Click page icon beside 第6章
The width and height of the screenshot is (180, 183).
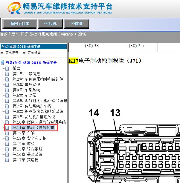(x=7, y=101)
